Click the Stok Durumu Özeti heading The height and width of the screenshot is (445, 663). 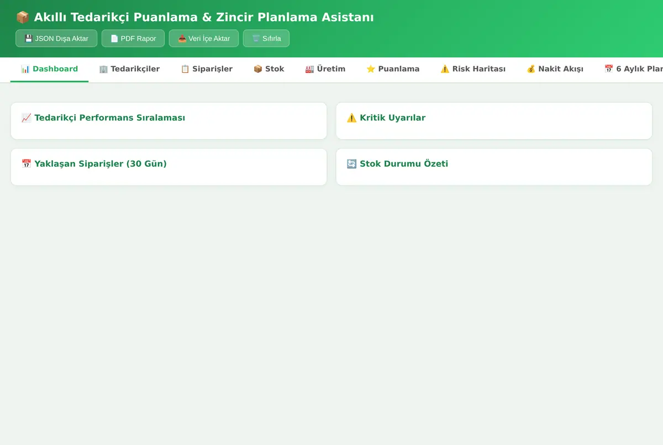[397, 163]
